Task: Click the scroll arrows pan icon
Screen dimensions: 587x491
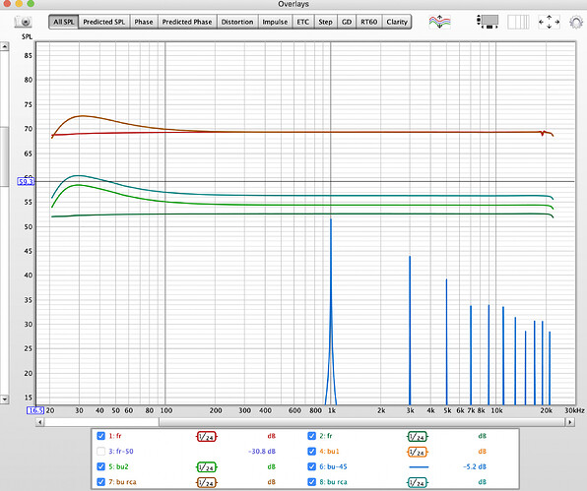Action: tap(549, 22)
